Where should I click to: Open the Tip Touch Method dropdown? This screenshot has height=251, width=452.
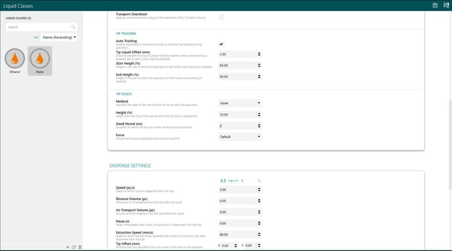point(240,103)
